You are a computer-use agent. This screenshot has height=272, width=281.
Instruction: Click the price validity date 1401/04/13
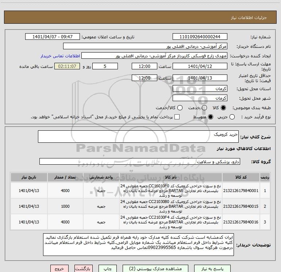click(x=200, y=78)
